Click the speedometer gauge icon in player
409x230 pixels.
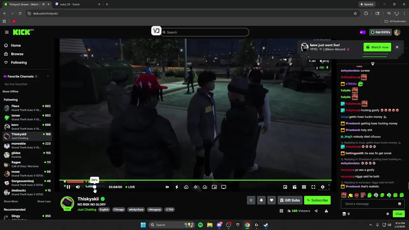click(186, 187)
